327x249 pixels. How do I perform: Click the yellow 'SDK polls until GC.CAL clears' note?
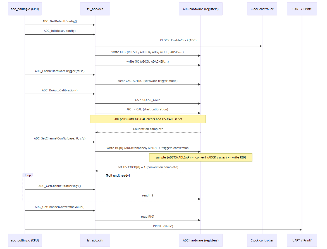(148, 119)
